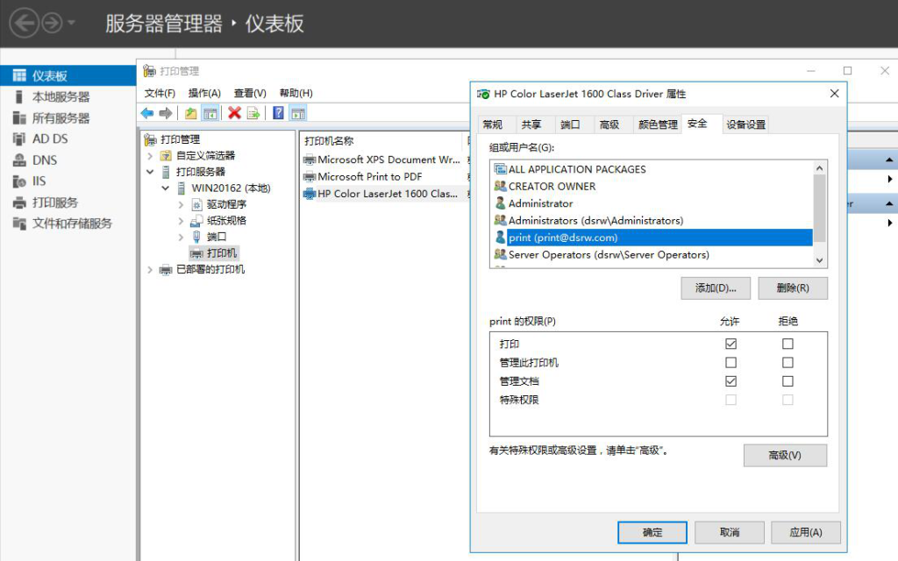Click the back arrow in Server Manager header
Viewport: 898px width, 561px height.
pyautogui.click(x=24, y=23)
